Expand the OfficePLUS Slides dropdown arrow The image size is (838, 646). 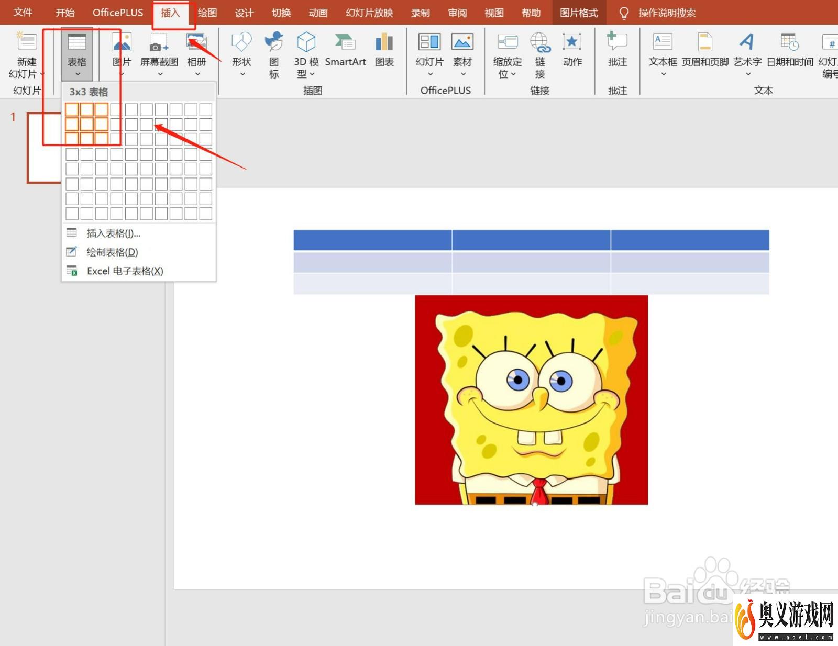tap(430, 74)
